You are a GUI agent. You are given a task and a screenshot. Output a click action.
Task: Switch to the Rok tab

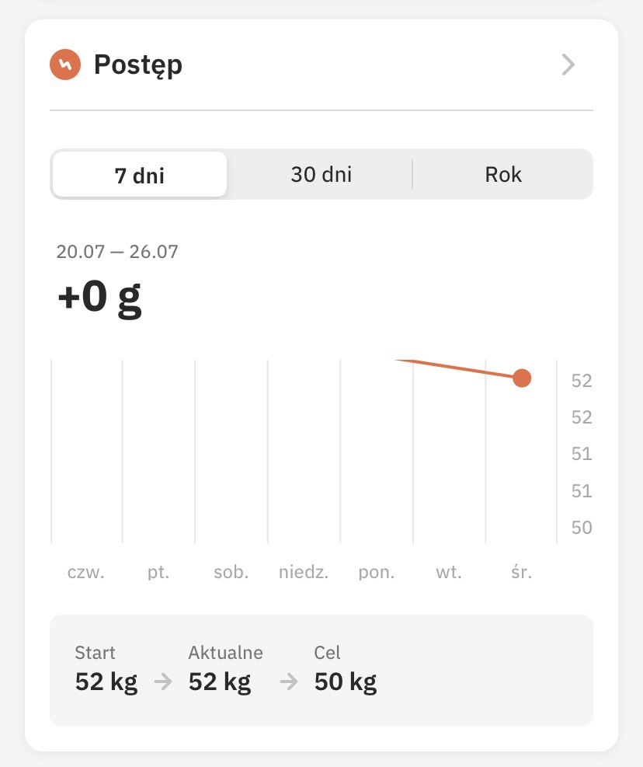[x=503, y=174]
